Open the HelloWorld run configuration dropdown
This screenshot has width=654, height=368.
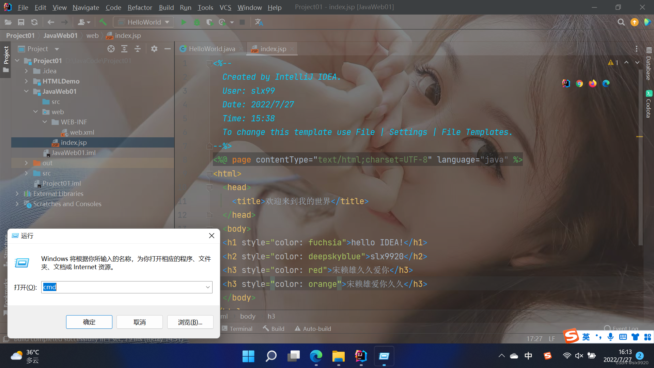143,22
